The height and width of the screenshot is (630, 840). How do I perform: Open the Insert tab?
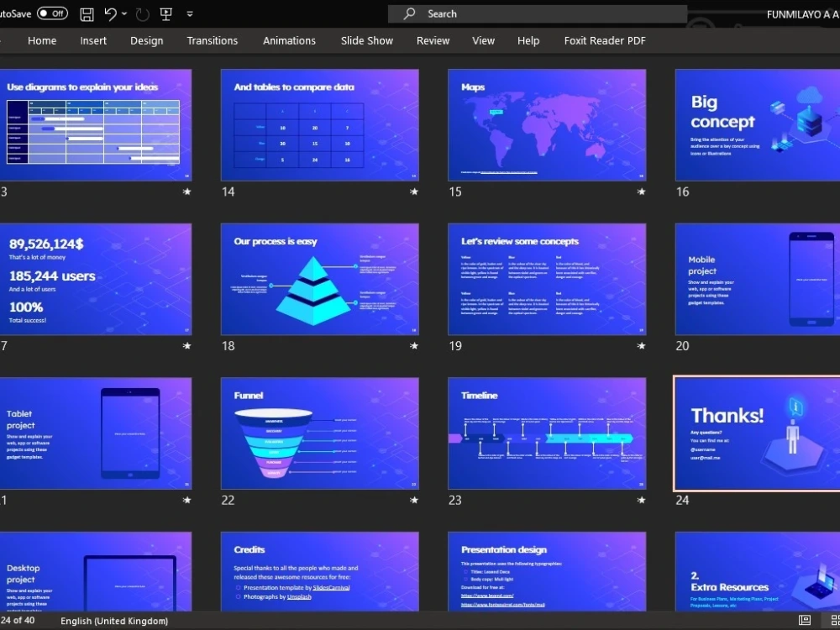click(93, 40)
